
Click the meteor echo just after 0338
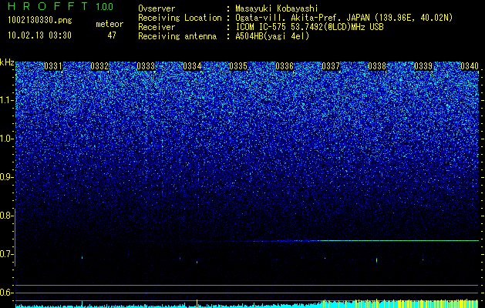click(x=376, y=260)
